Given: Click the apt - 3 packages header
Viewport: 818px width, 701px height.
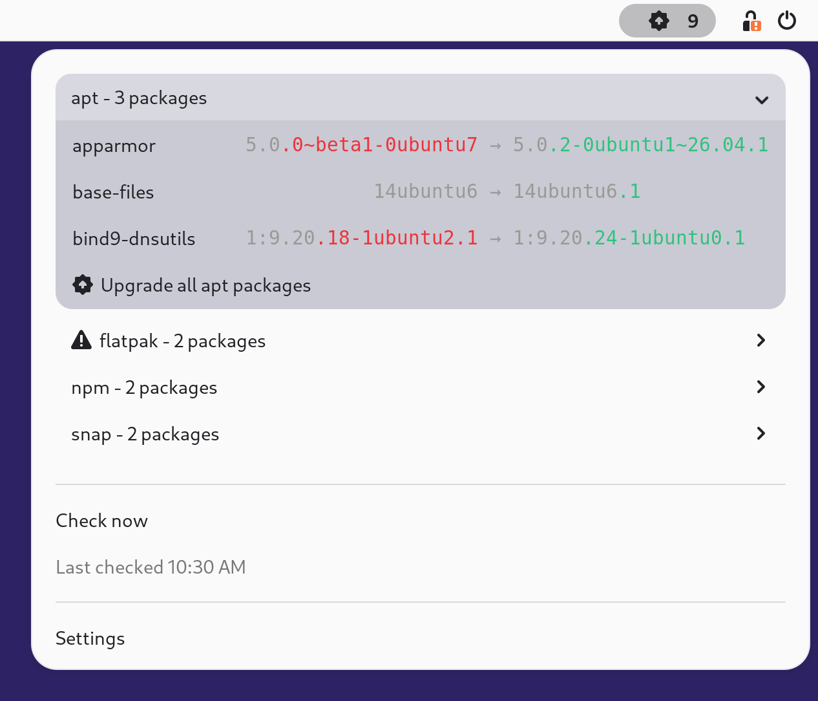Looking at the screenshot, I should click(x=421, y=98).
